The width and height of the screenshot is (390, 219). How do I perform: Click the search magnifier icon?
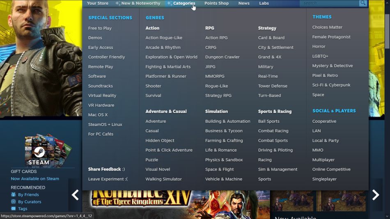point(363,3)
